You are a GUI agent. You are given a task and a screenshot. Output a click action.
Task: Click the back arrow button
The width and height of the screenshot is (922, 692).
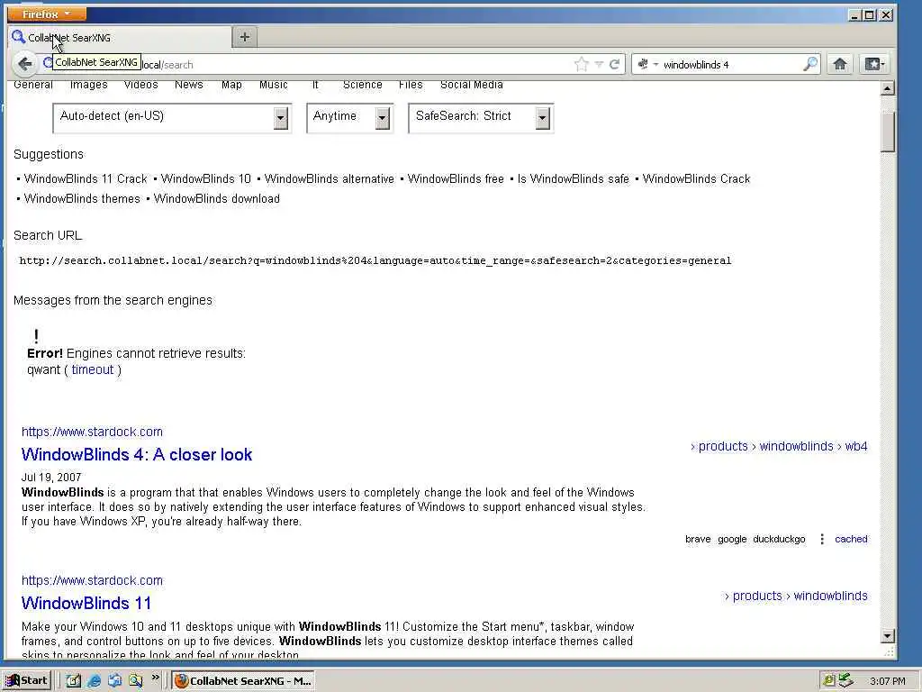(24, 64)
